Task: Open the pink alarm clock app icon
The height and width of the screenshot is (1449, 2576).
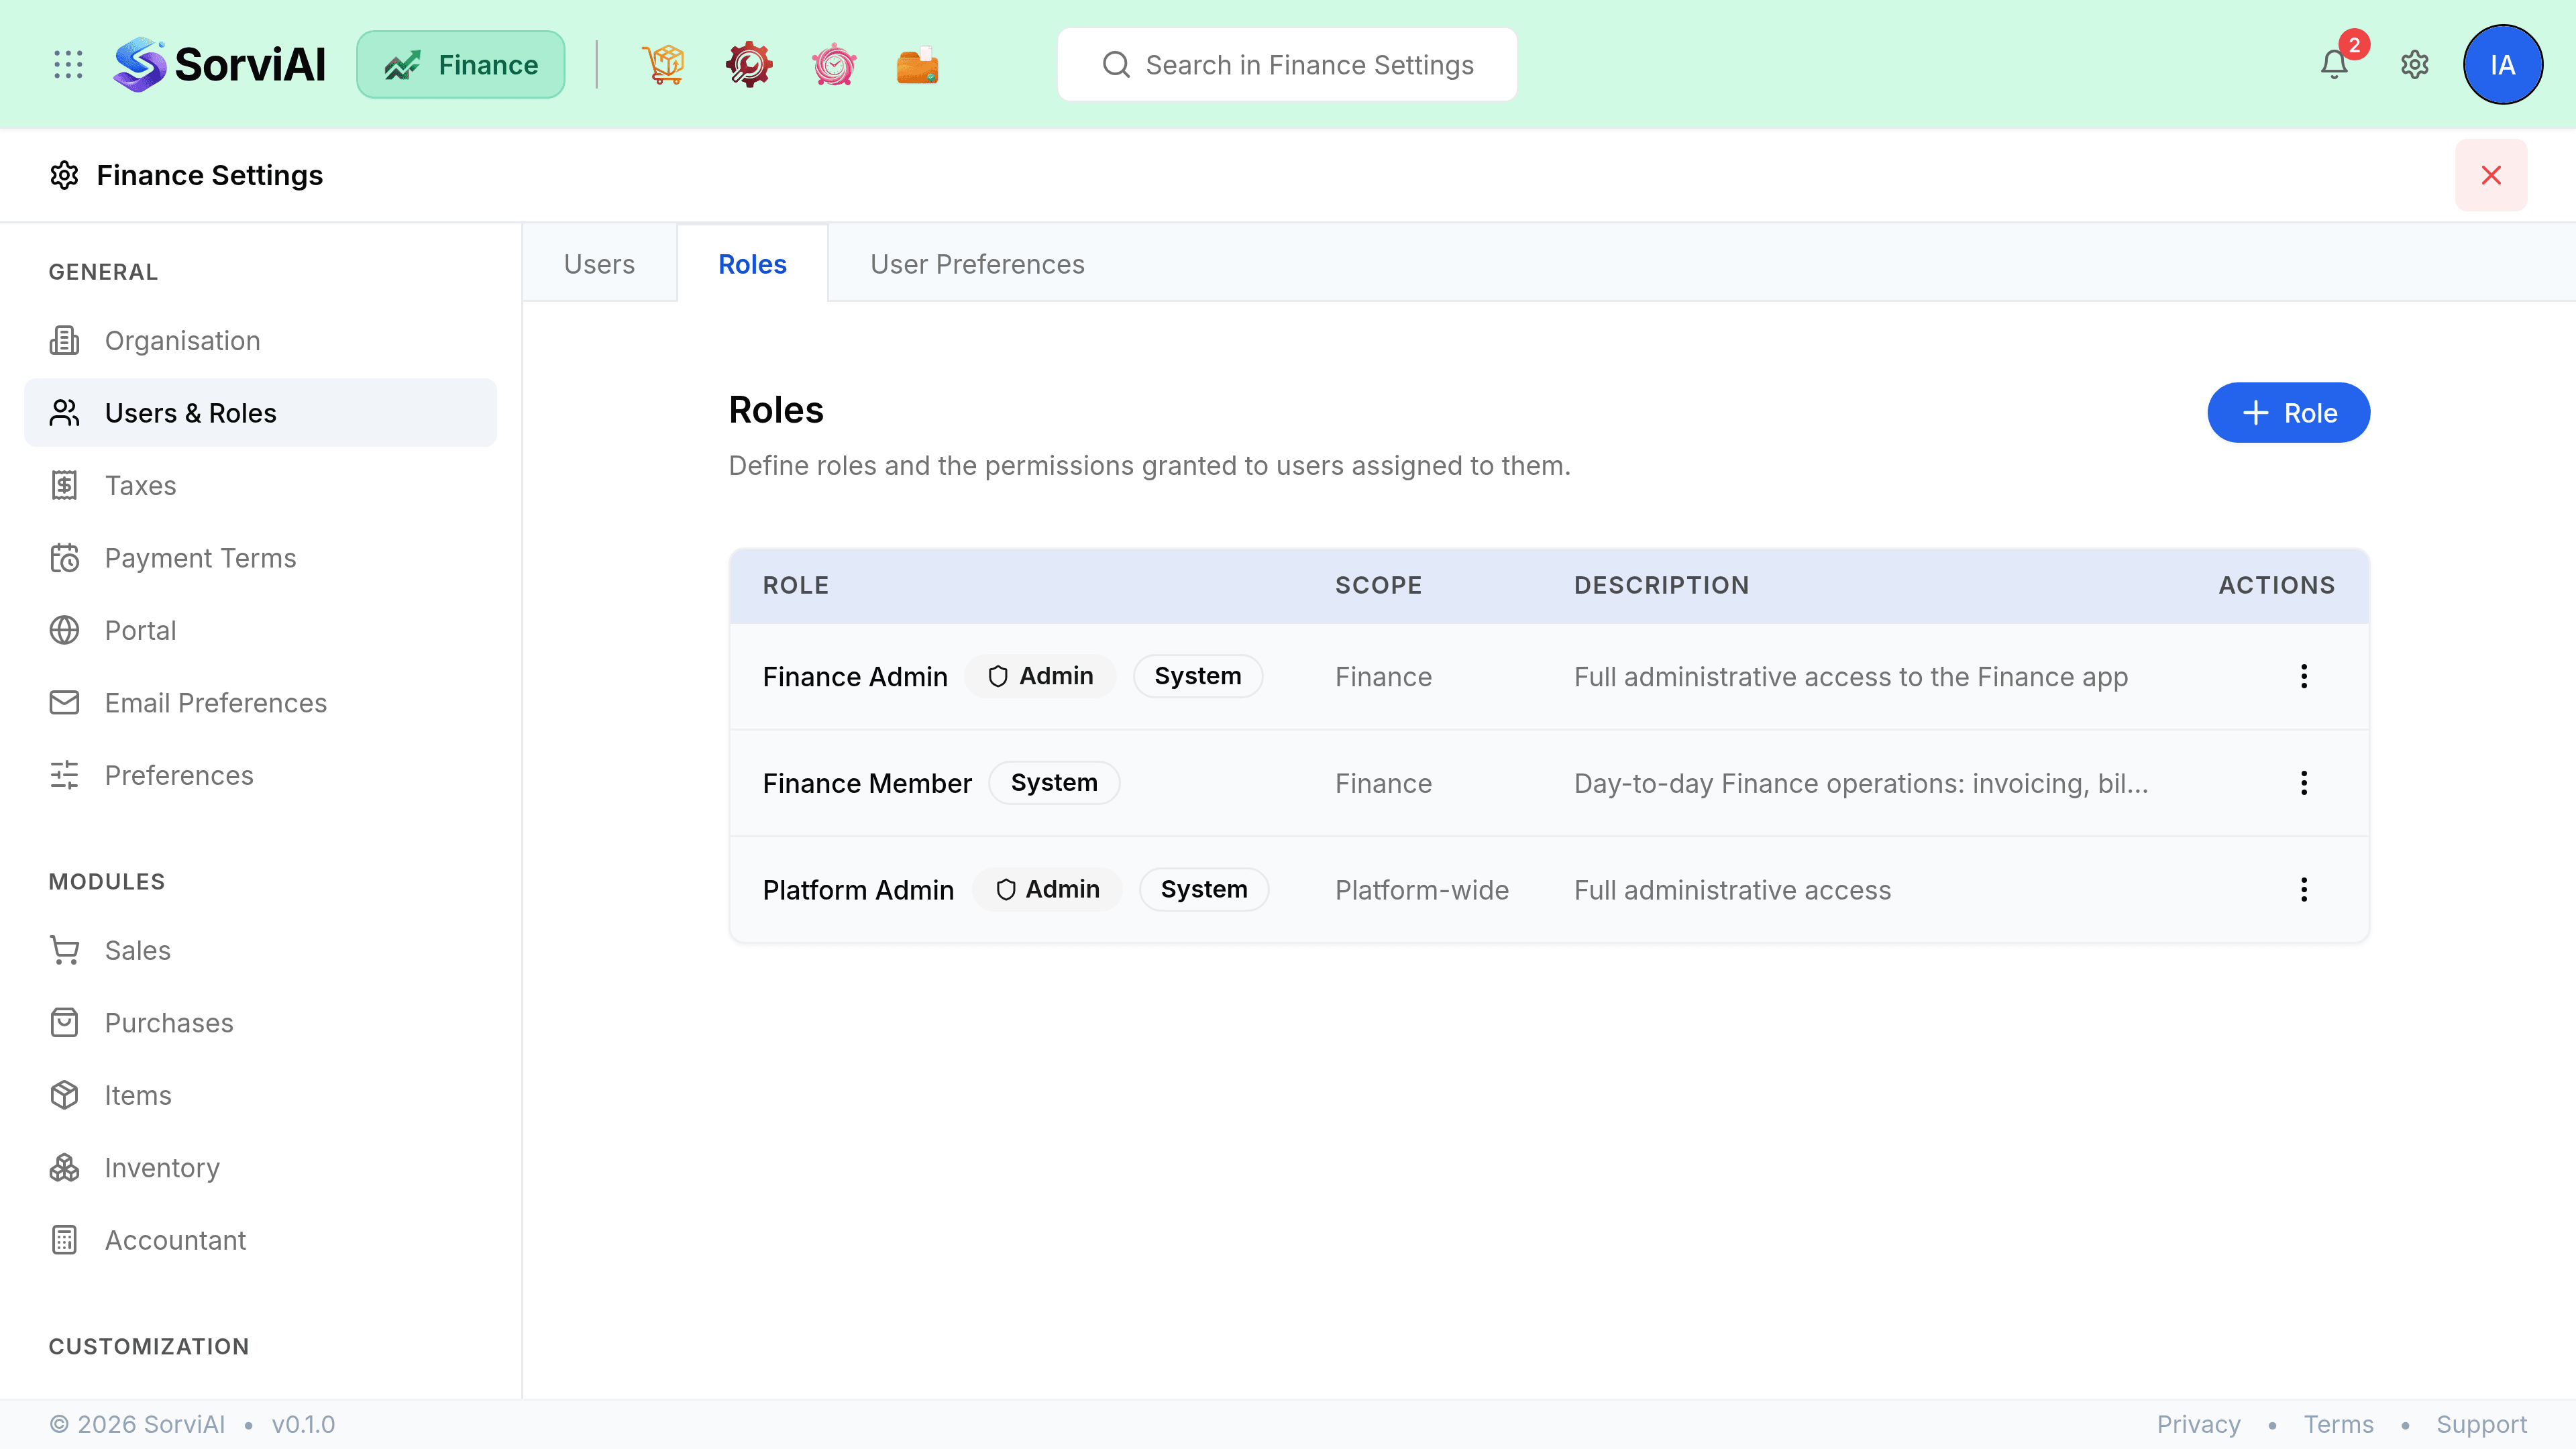Action: [x=833, y=65]
